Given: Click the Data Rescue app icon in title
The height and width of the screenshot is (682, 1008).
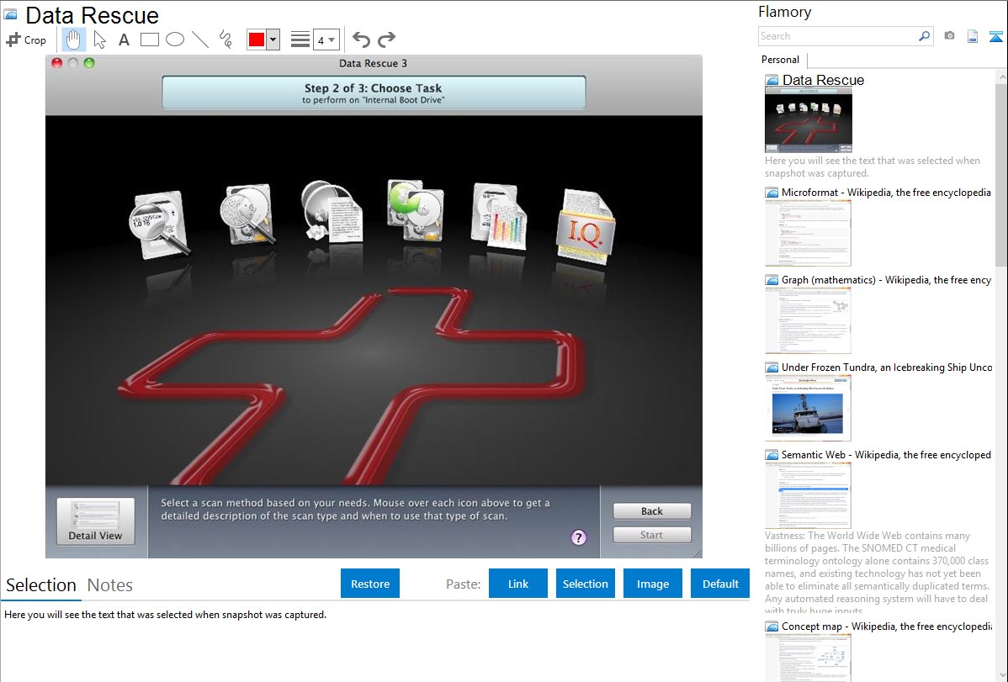Looking at the screenshot, I should [11, 14].
